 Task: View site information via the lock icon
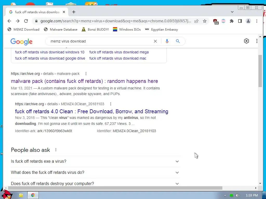(x=36, y=21)
